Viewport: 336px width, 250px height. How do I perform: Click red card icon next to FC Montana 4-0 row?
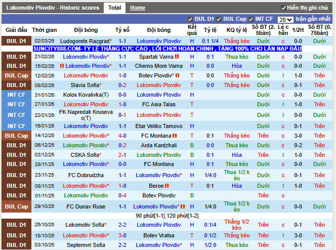[x=175, y=136]
